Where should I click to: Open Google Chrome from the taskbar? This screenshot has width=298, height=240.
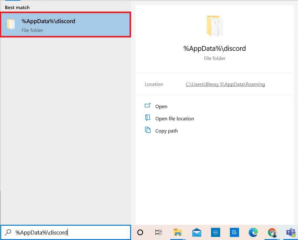(x=272, y=232)
